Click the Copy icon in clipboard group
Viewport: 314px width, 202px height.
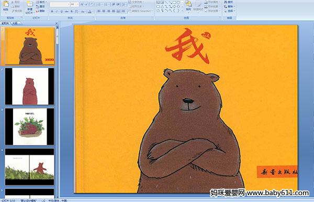(x=13, y=6)
